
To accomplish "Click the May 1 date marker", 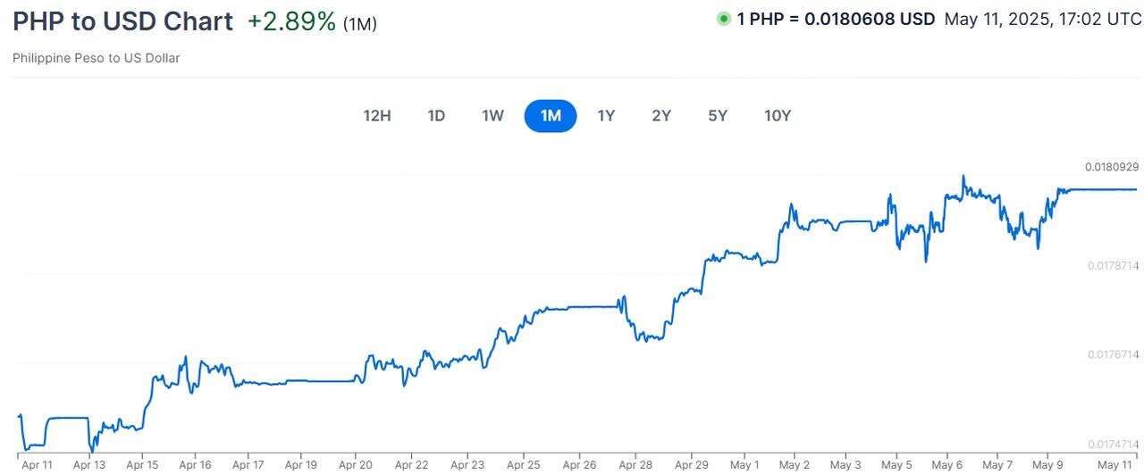I will pos(744,464).
